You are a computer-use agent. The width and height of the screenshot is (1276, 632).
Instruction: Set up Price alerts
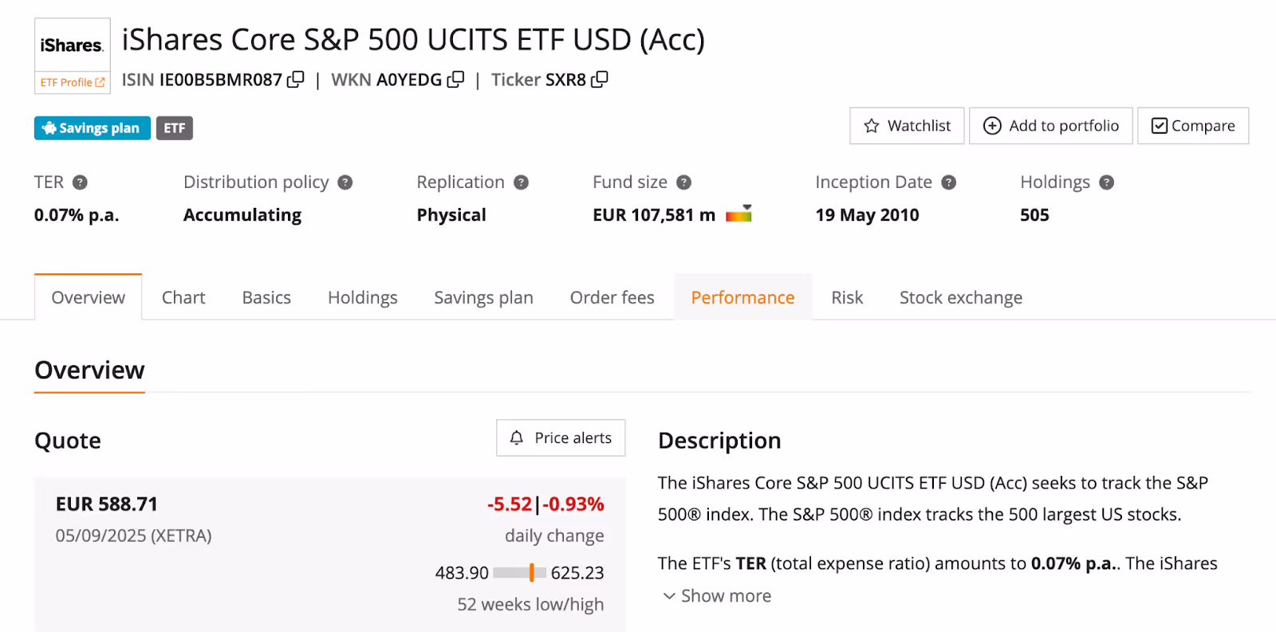(561, 438)
